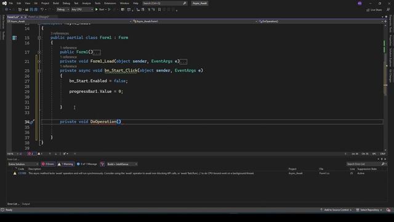Click the green Start debugging button
394x222 pixels.
(x=100, y=10)
